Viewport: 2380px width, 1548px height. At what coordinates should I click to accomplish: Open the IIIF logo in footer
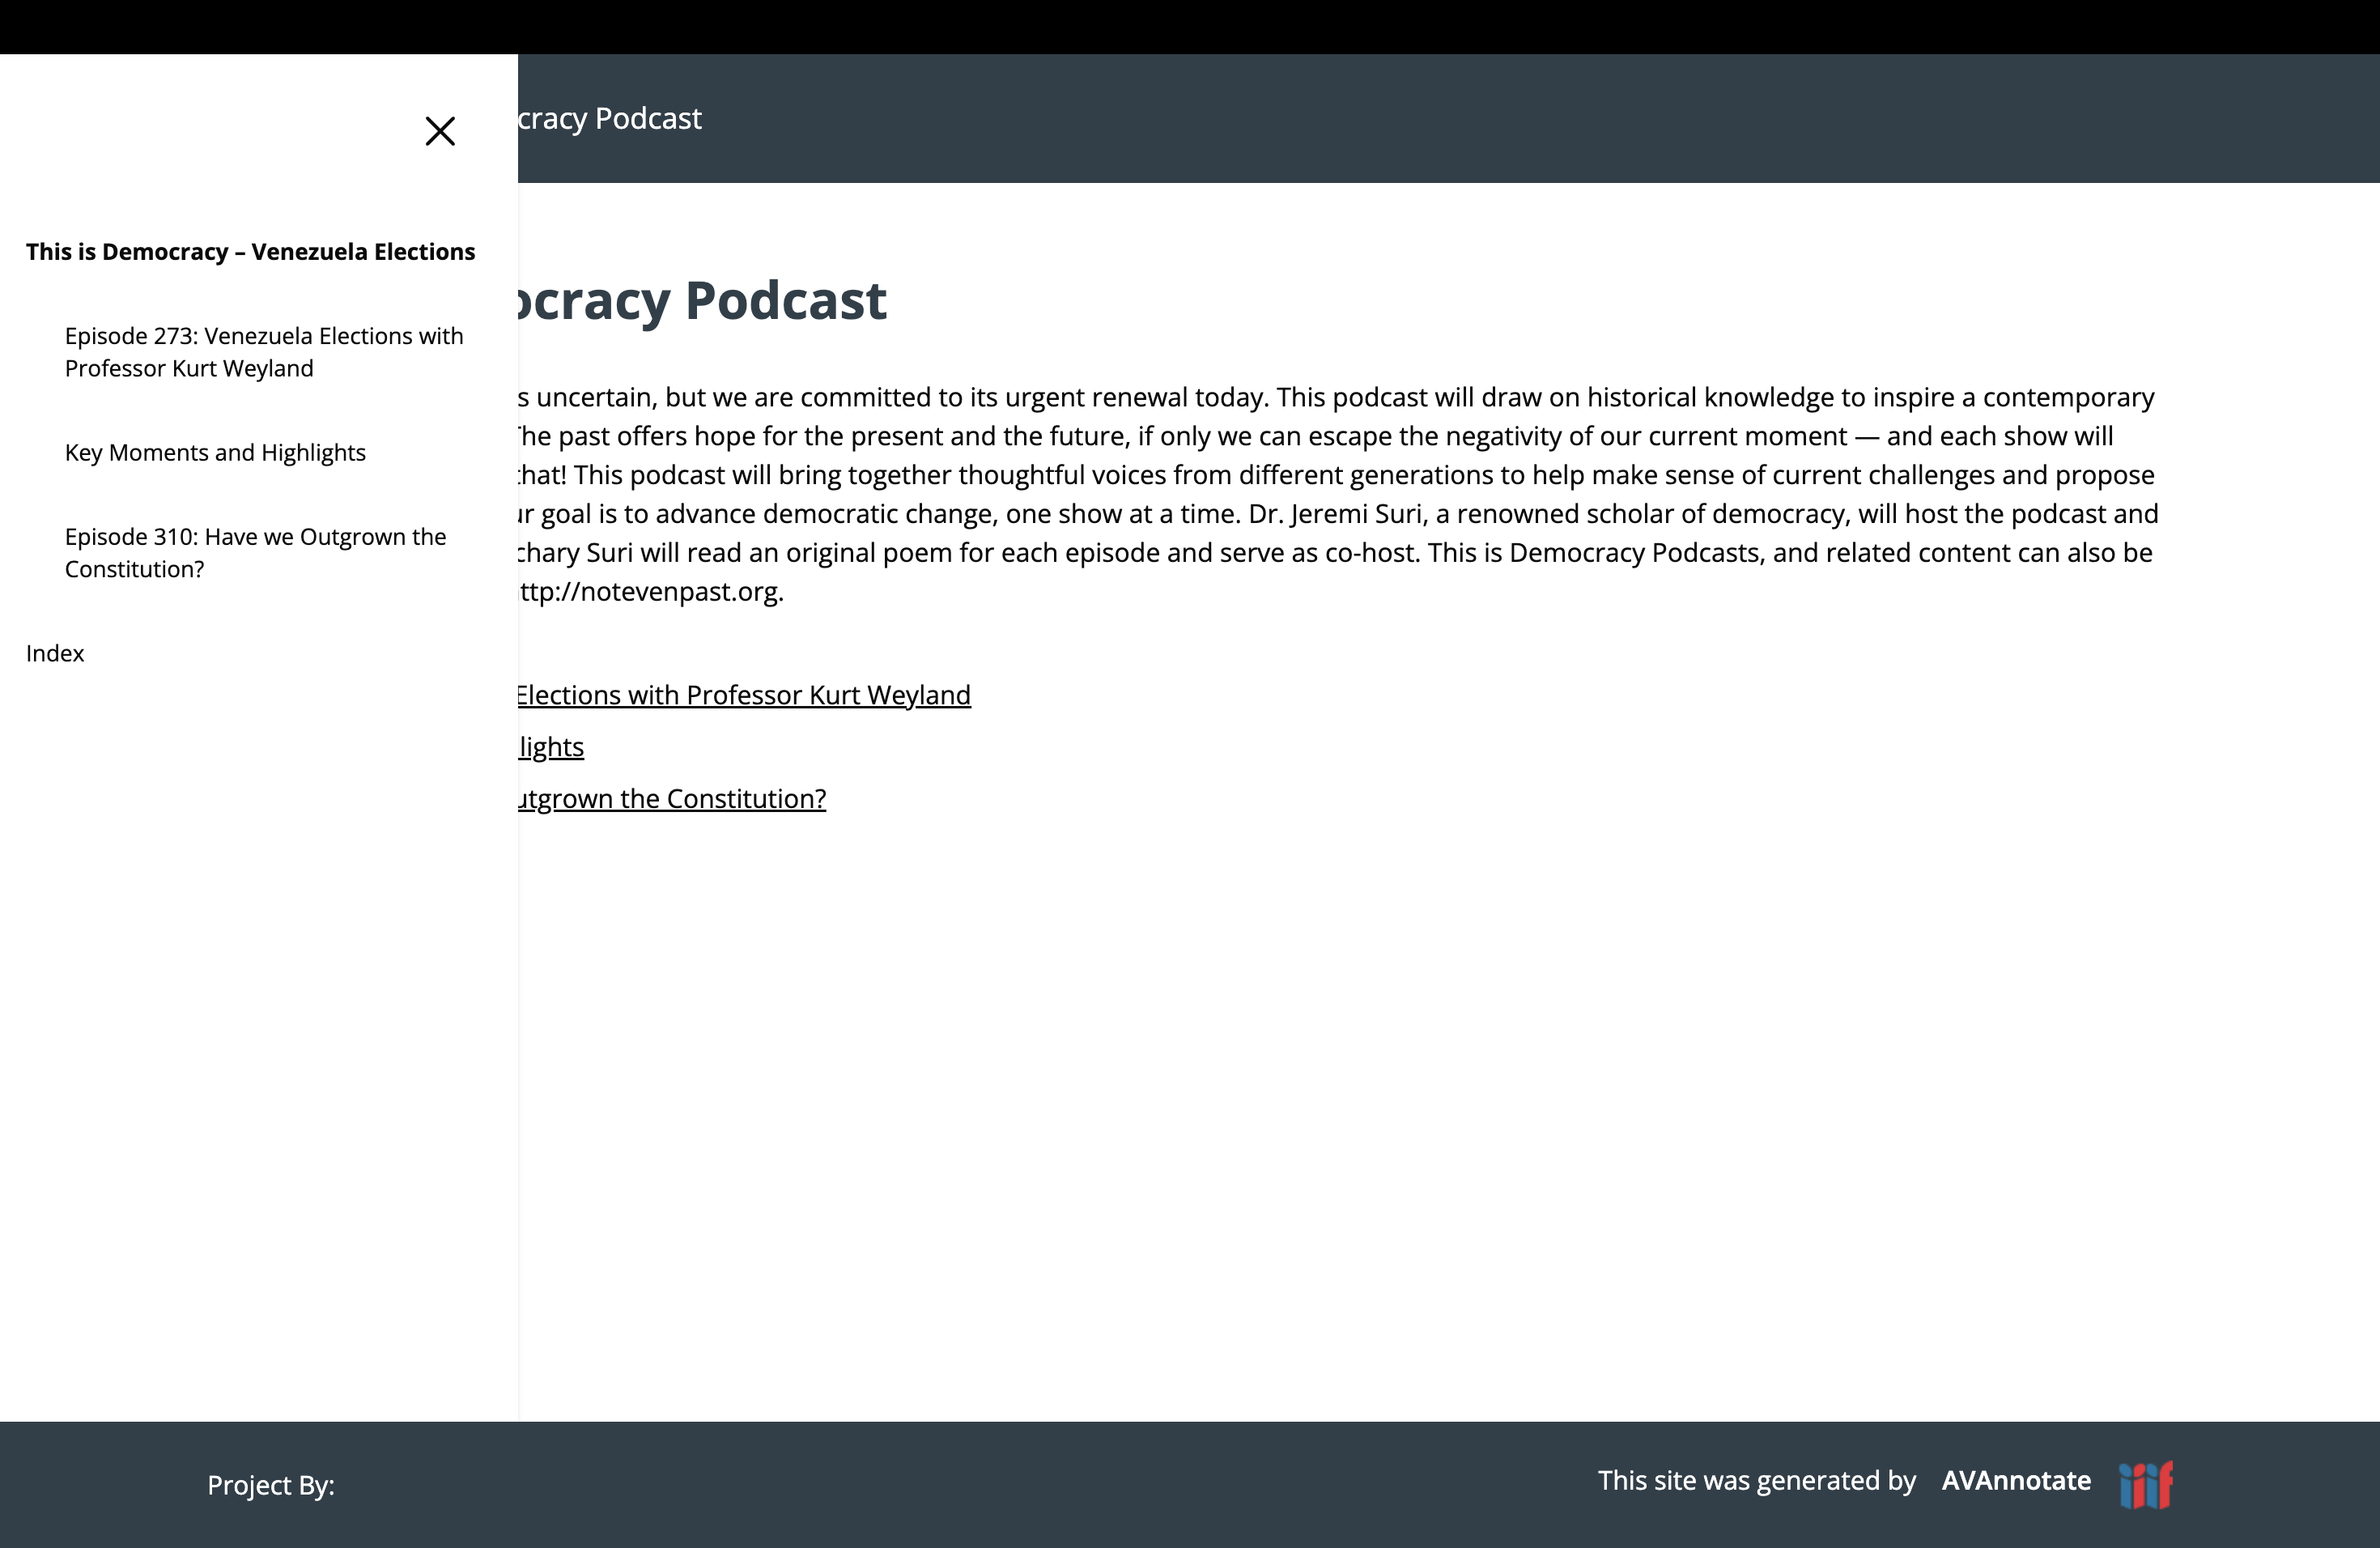click(x=2146, y=1484)
